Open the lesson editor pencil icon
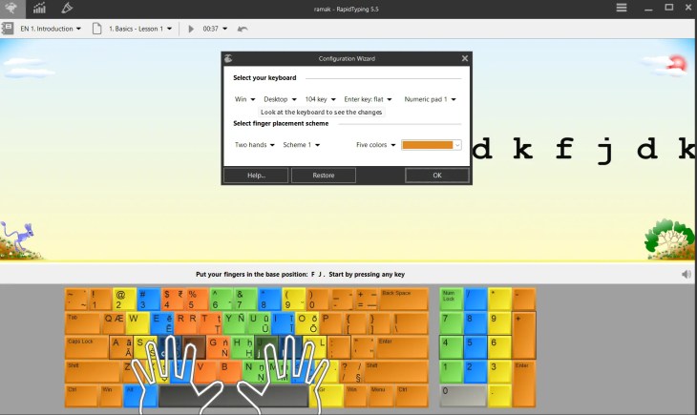The height and width of the screenshot is (415, 697). coord(67,8)
